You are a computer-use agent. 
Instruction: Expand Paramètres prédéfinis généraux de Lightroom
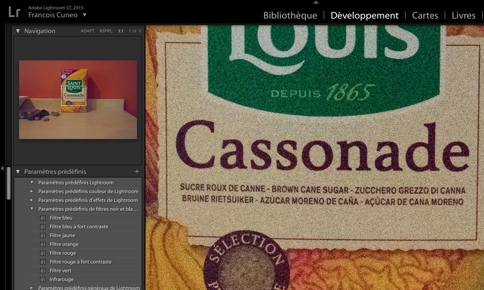point(31,287)
